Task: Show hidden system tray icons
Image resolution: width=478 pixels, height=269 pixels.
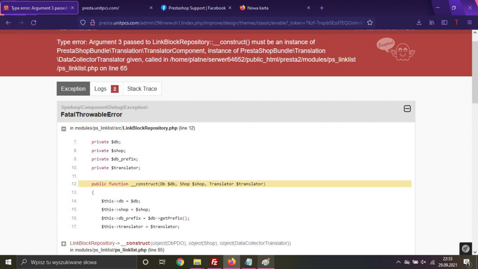Action: 398,262
